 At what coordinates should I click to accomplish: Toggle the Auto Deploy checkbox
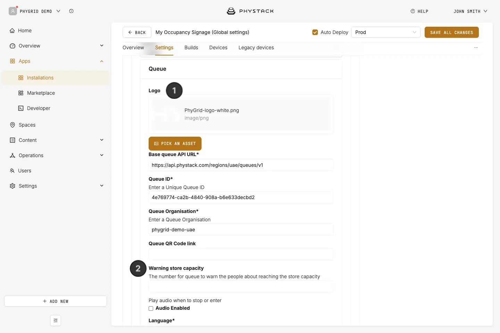(315, 32)
